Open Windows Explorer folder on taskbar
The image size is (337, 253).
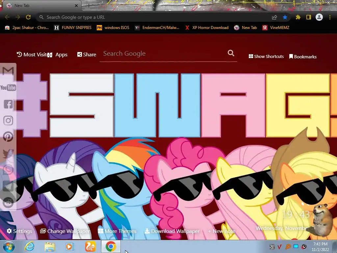pos(50,246)
